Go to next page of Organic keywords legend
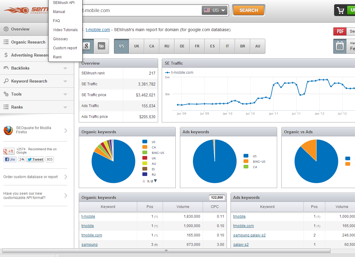The image size is (355, 257). (155, 181)
